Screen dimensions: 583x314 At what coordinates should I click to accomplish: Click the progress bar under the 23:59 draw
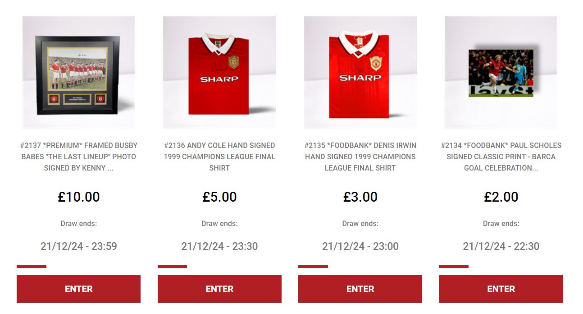32,267
